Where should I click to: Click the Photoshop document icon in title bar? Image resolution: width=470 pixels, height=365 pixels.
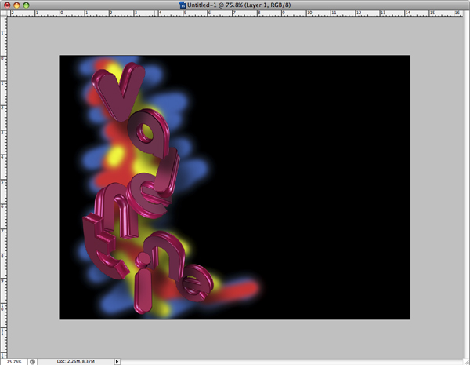point(183,5)
